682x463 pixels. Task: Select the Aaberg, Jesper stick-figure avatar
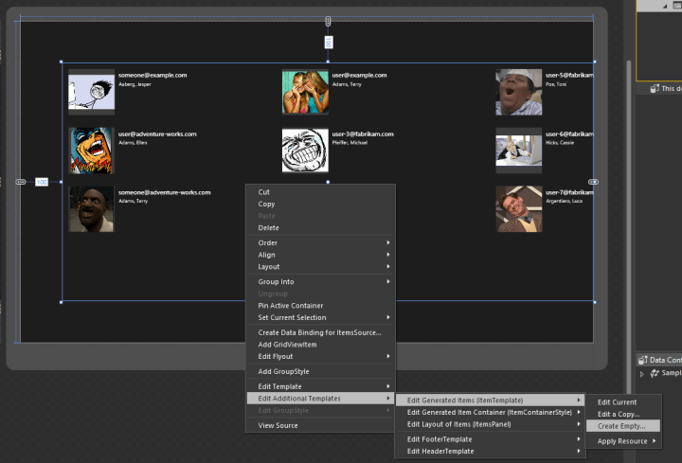click(92, 92)
